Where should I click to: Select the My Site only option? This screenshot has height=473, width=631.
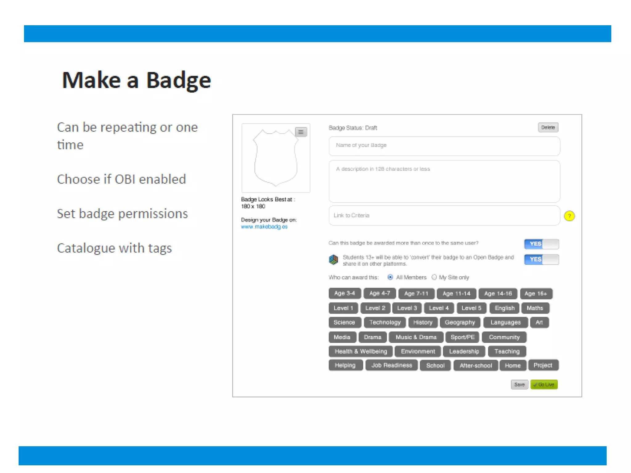434,277
